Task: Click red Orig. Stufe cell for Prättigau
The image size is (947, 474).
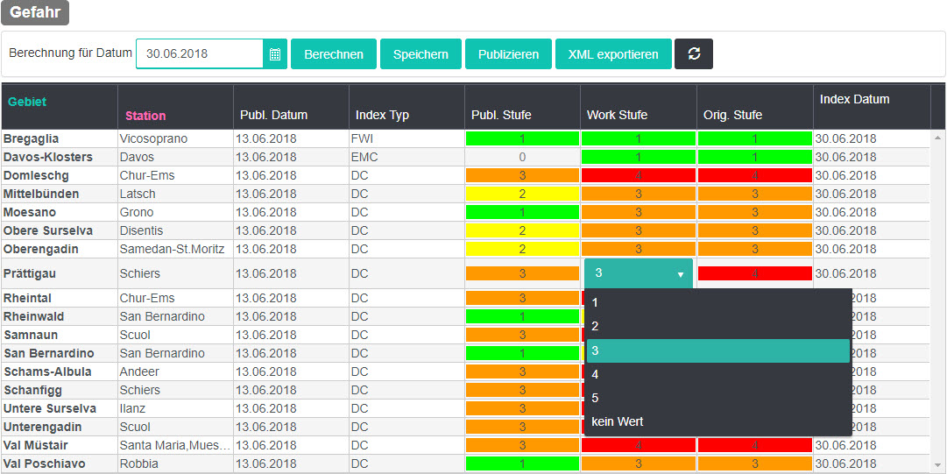Action: click(755, 273)
